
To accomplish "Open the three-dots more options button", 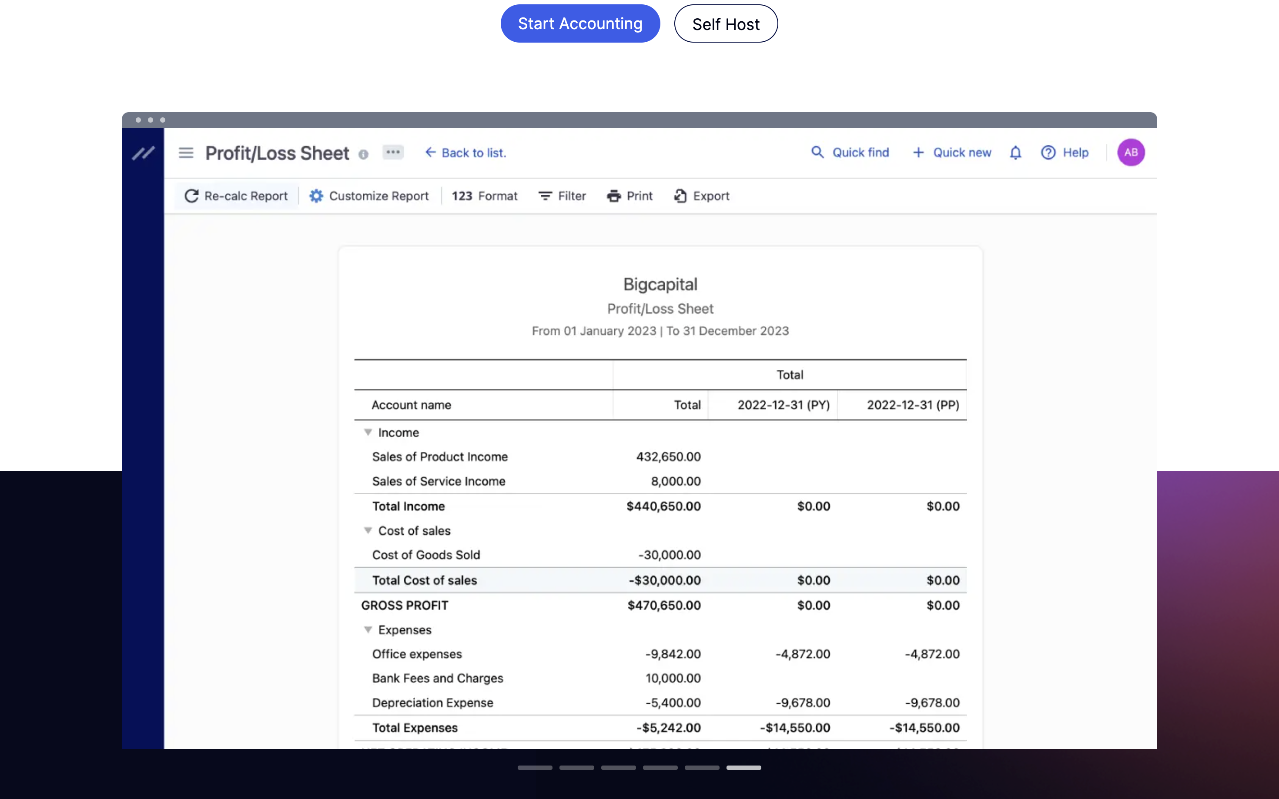I will 393,152.
